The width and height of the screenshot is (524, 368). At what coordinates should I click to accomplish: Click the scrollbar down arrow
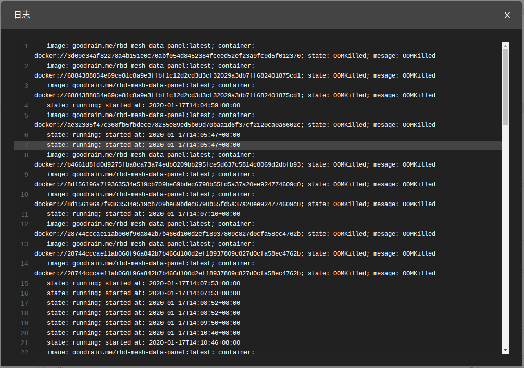[x=505, y=349]
